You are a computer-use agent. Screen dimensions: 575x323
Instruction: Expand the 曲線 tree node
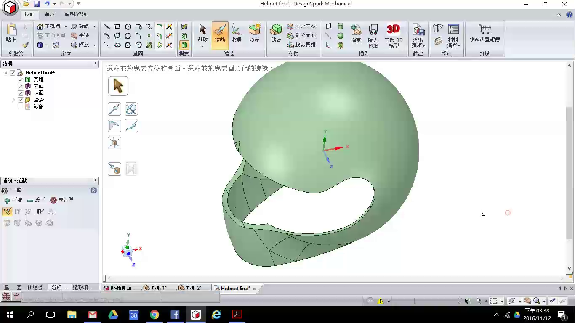(13, 100)
